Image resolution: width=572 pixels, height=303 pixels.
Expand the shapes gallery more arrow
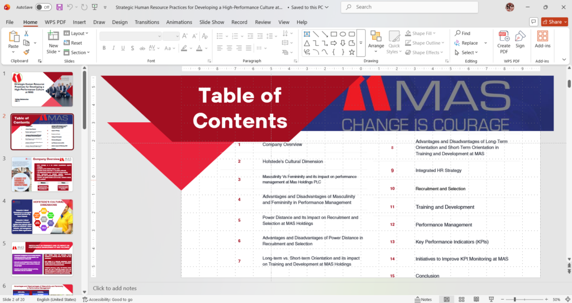361,43
